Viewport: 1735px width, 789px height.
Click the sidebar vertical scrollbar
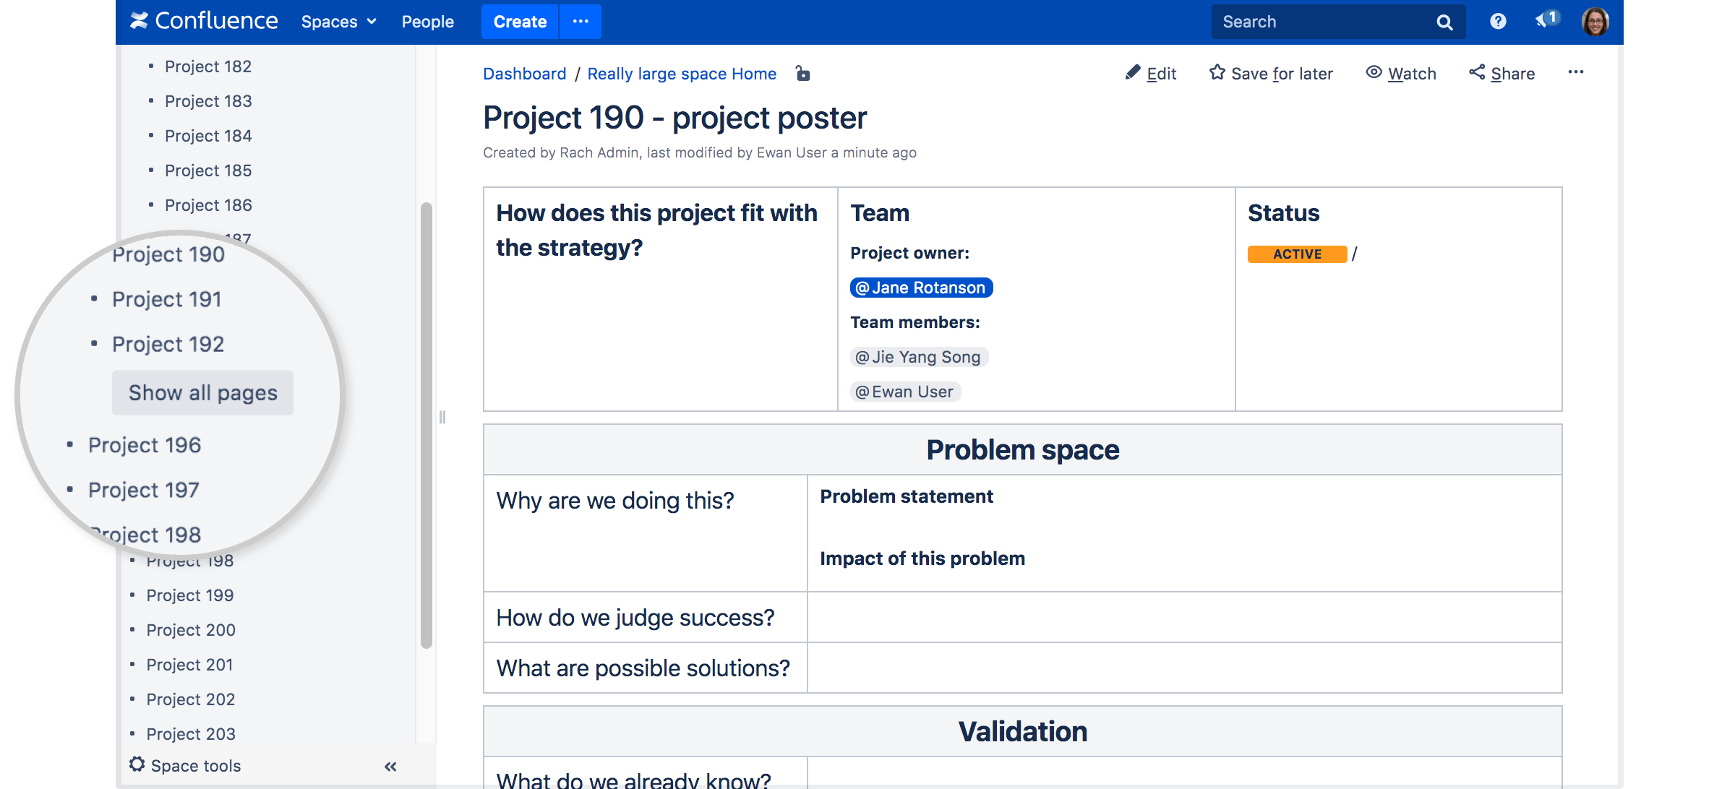pos(427,426)
